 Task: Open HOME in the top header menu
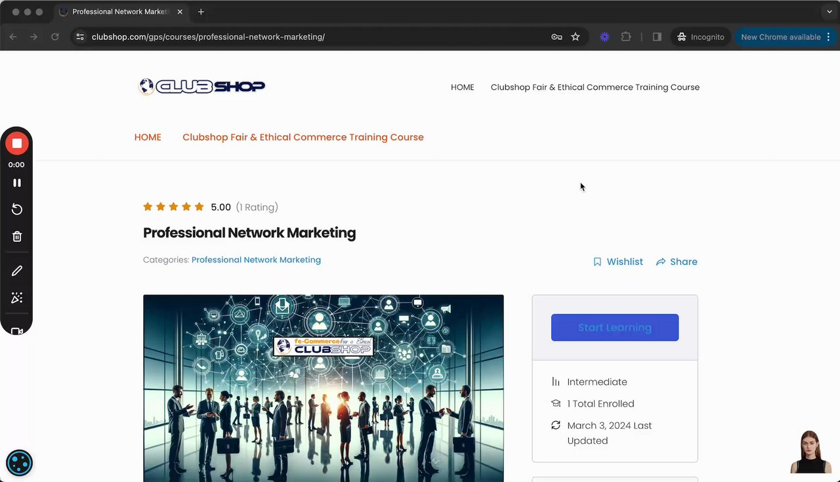tap(462, 87)
